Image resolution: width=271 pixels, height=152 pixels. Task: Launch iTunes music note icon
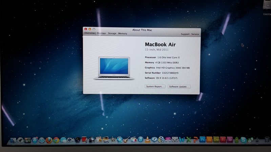click(x=141, y=140)
